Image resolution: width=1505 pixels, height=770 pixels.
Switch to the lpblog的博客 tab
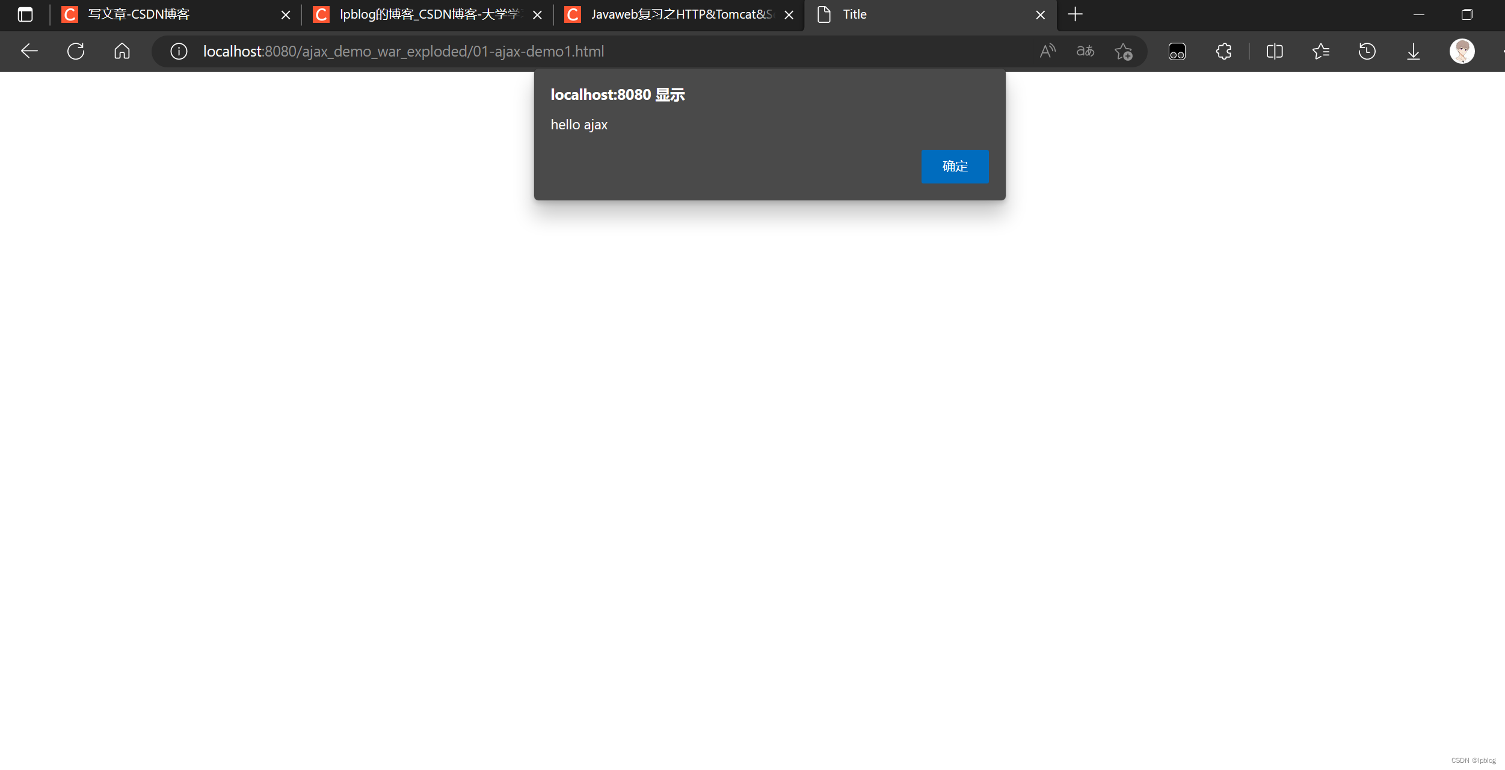click(426, 14)
